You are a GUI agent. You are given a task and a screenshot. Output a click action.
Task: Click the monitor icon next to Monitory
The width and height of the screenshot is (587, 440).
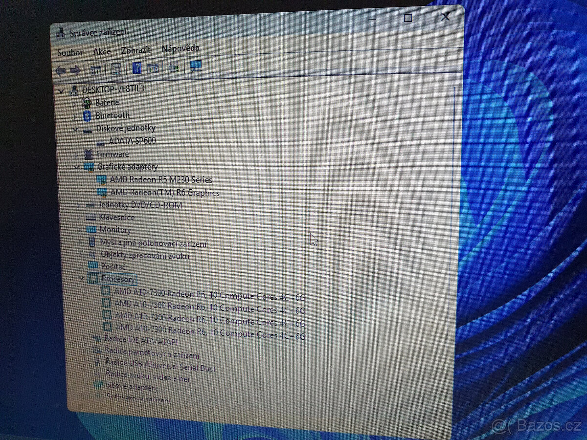click(x=92, y=230)
